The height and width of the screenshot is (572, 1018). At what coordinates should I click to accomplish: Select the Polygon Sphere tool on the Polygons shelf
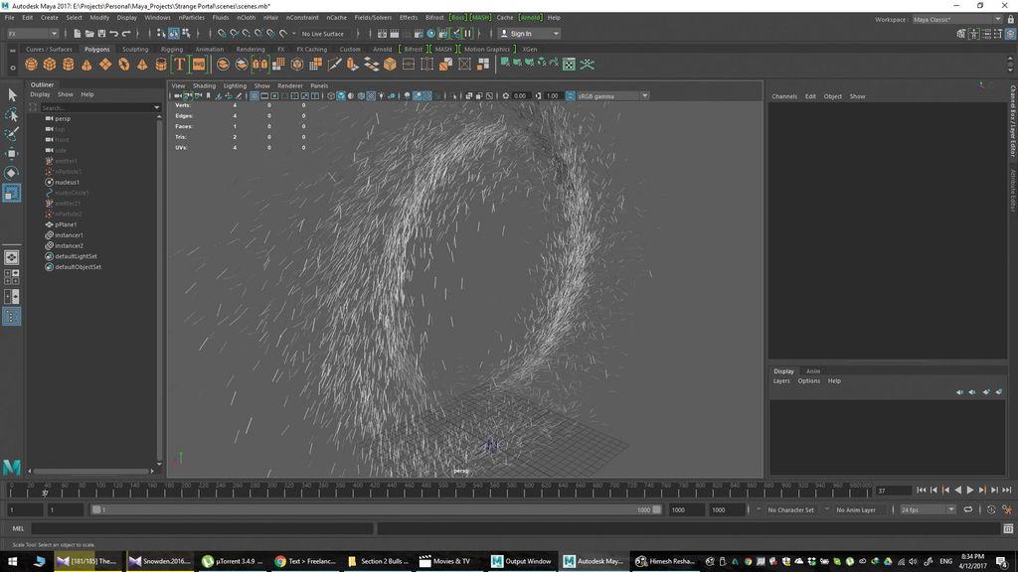pos(30,64)
